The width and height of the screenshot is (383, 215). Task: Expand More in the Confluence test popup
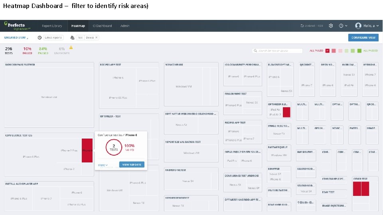(103, 165)
